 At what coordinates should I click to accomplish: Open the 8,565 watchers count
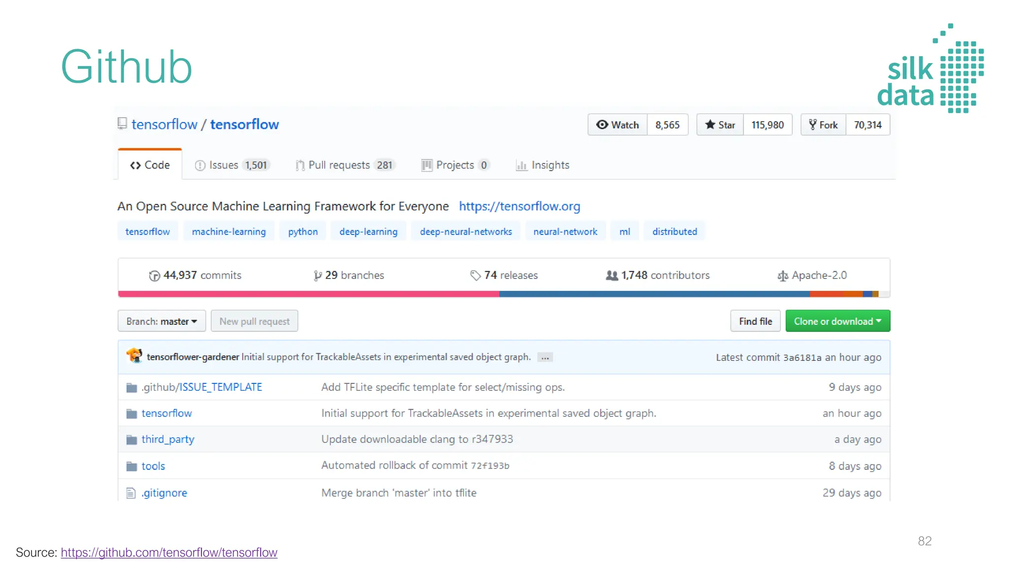coord(668,125)
